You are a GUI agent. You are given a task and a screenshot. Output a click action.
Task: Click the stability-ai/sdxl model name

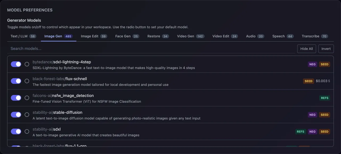click(x=47, y=129)
